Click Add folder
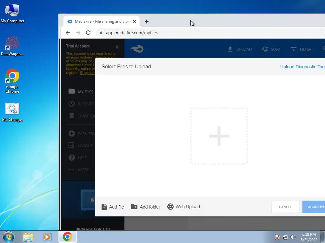 click(x=146, y=207)
